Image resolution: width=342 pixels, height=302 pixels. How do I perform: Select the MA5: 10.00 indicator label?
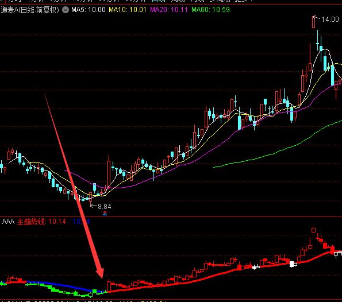tap(89, 10)
